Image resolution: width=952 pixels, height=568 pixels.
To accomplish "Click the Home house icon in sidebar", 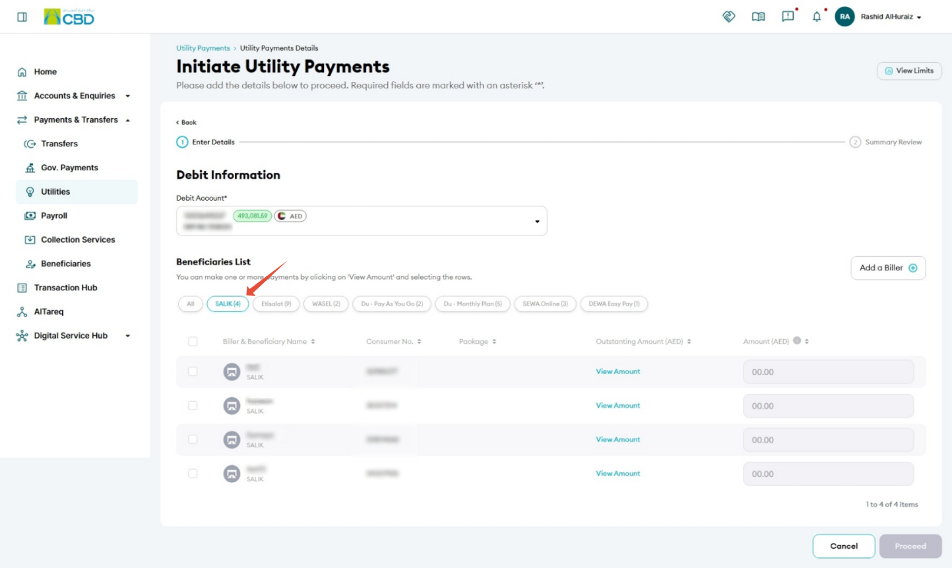I will tap(22, 72).
